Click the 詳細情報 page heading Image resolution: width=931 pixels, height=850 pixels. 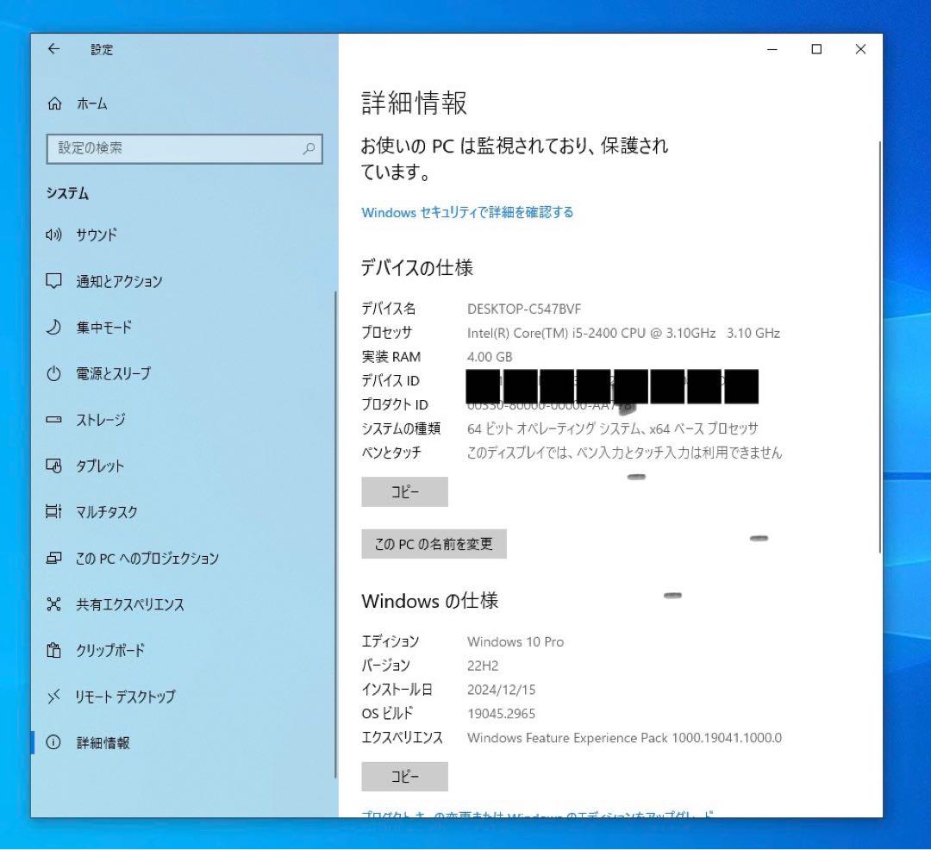click(x=415, y=103)
